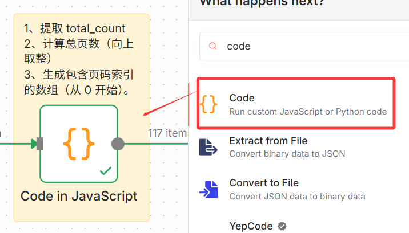Image resolution: width=409 pixels, height=233 pixels.
Task: Click the YepCode verified badge
Action: pos(282,226)
